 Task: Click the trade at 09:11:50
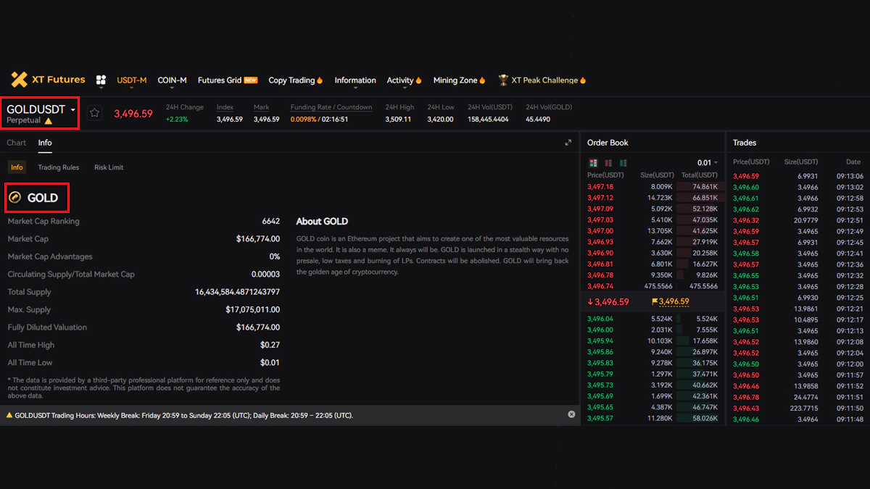(797, 409)
